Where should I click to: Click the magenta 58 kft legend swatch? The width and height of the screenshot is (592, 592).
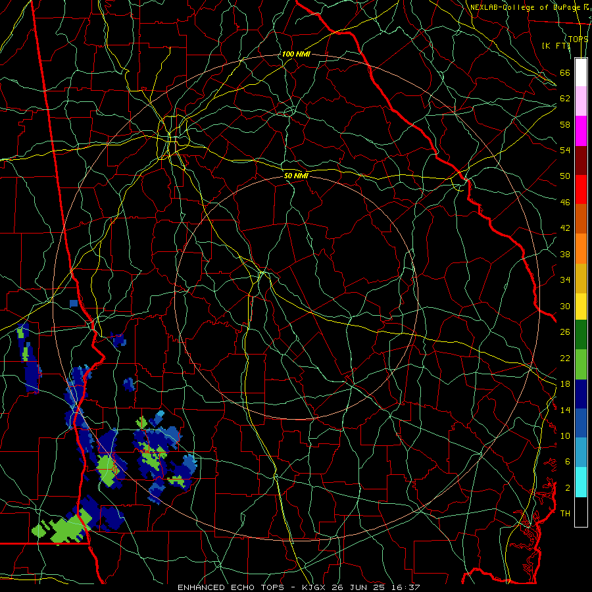click(x=581, y=131)
